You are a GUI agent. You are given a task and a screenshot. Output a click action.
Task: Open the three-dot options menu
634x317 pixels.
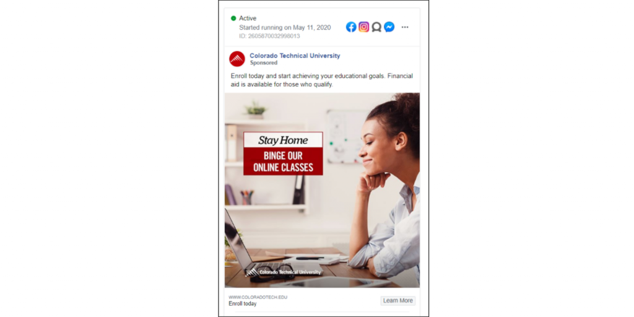[405, 27]
